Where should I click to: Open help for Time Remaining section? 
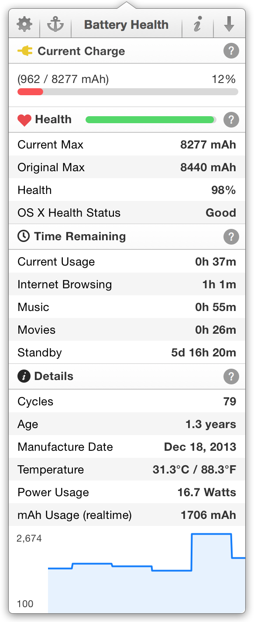coord(231,237)
